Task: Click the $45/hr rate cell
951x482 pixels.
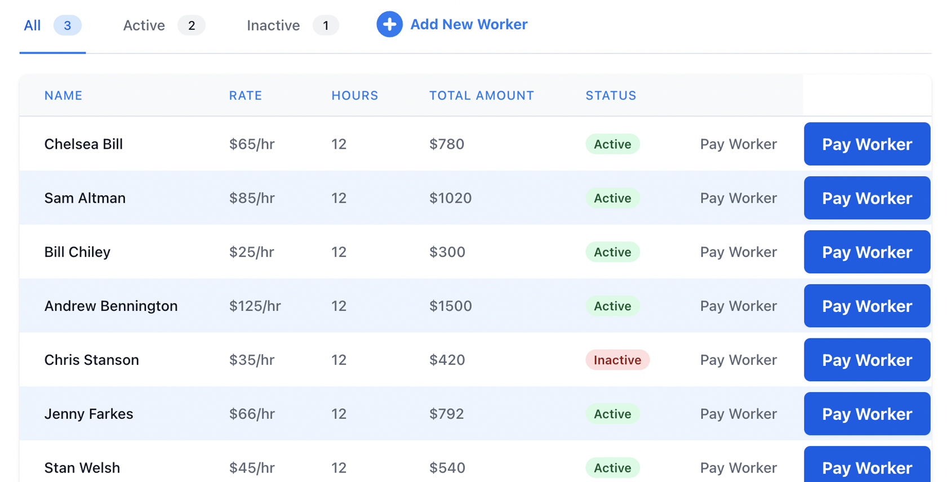Action: [252, 468]
